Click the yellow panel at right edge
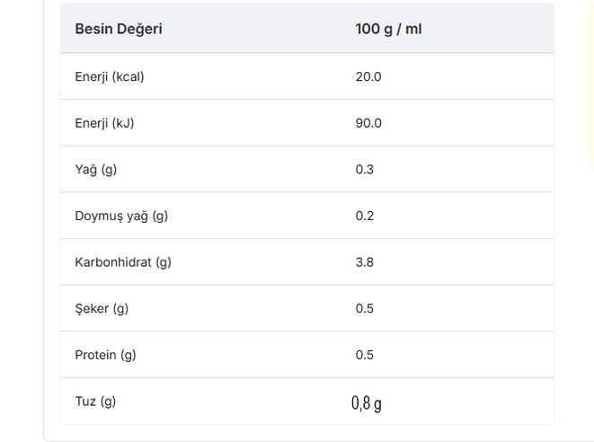The image size is (594, 442). pyautogui.click(x=590, y=84)
